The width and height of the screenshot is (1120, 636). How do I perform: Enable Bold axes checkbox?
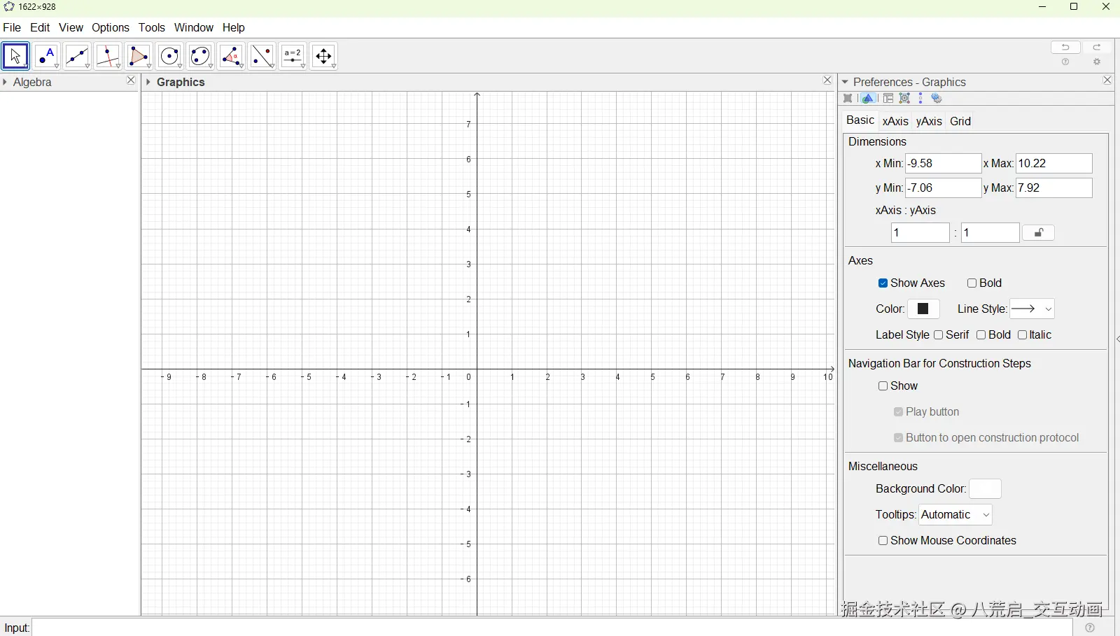972,283
